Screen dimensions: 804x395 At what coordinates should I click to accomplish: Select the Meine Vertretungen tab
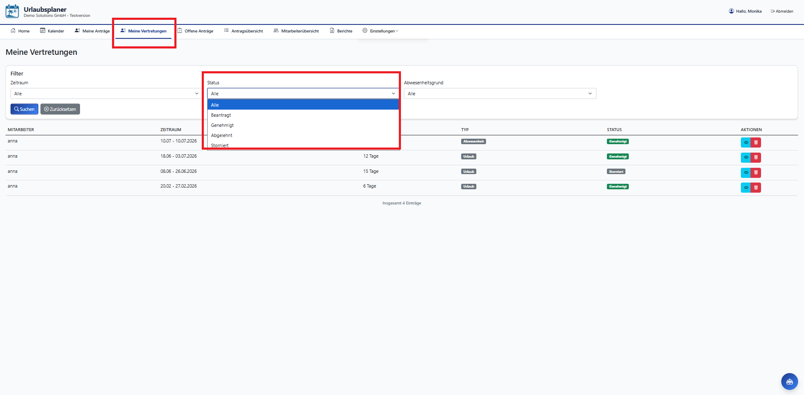[x=143, y=31]
